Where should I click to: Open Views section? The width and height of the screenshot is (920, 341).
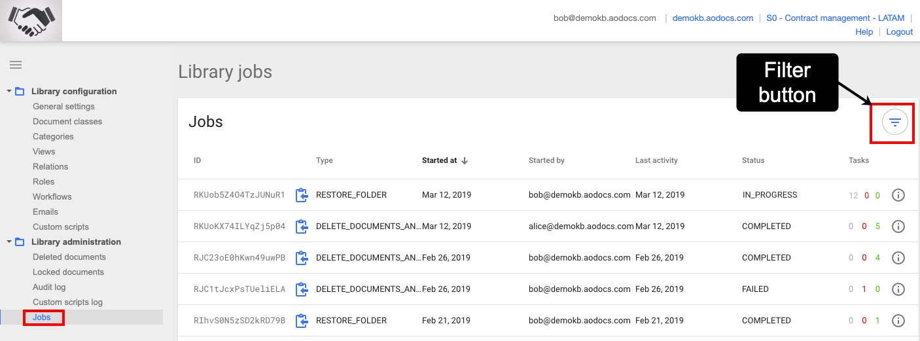(44, 152)
